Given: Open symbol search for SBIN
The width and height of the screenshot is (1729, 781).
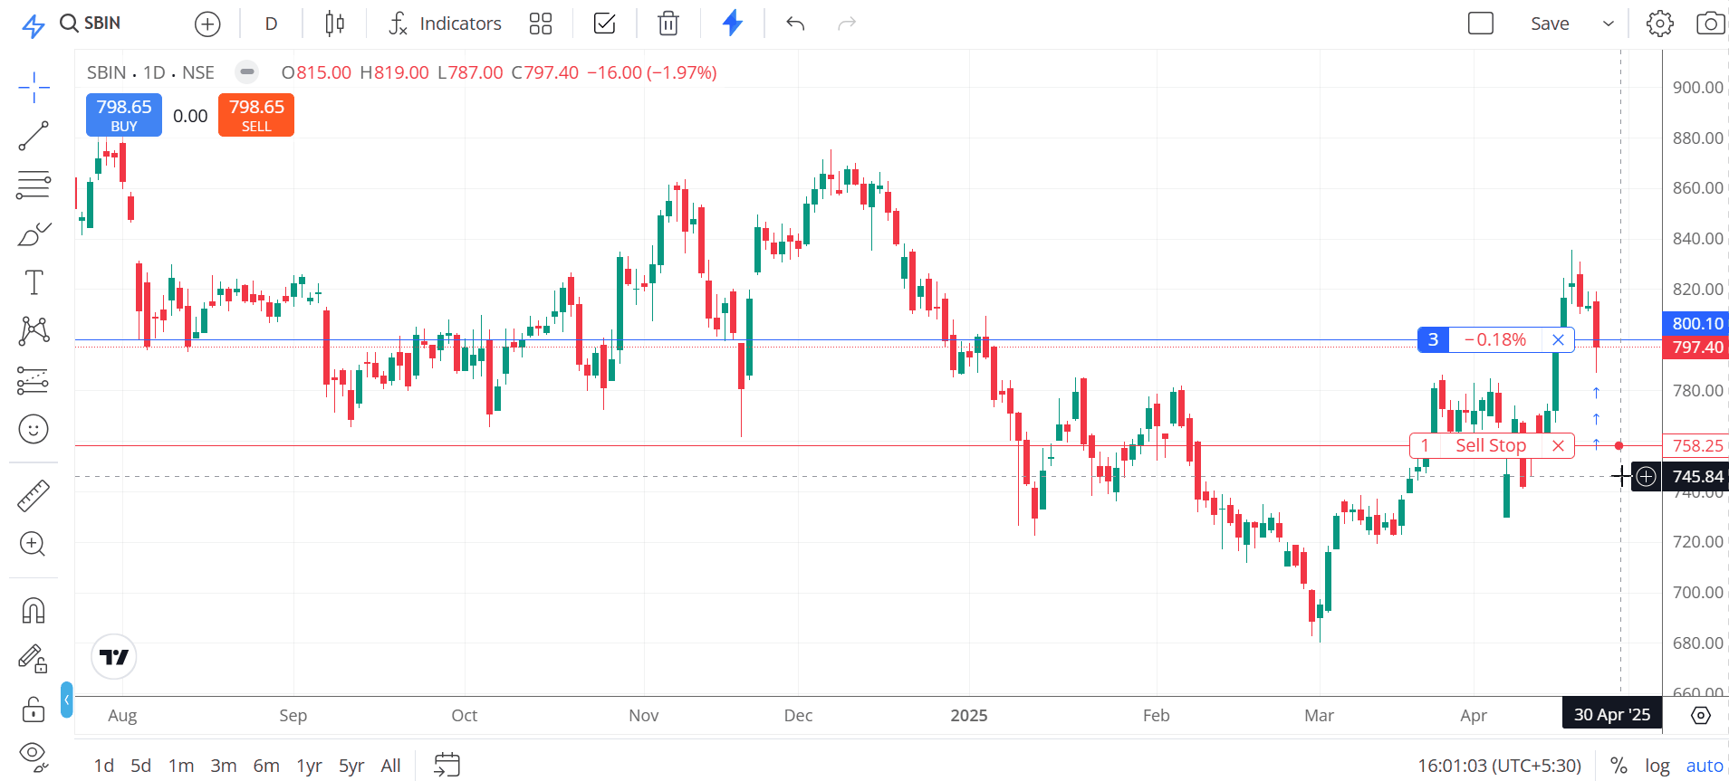Looking at the screenshot, I should click(91, 24).
